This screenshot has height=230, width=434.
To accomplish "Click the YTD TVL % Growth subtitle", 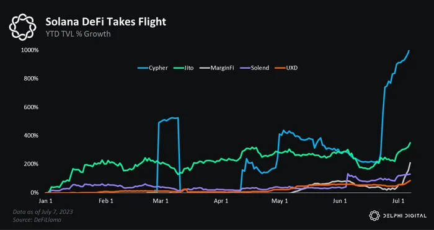I will point(78,33).
